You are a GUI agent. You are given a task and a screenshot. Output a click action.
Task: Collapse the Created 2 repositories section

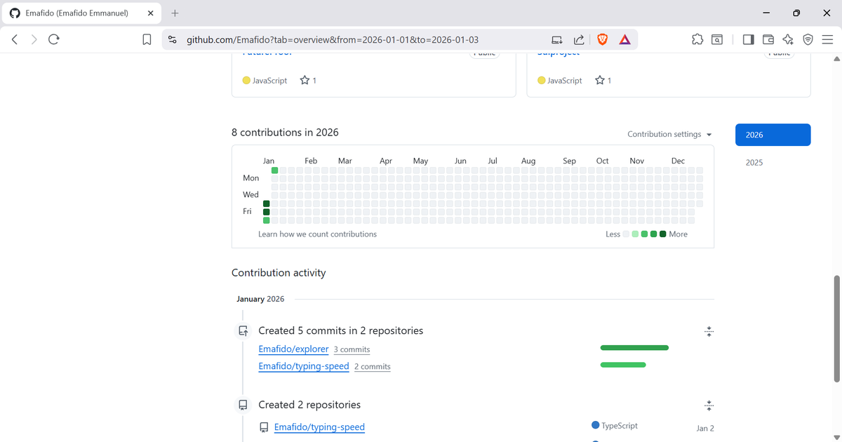(709, 406)
